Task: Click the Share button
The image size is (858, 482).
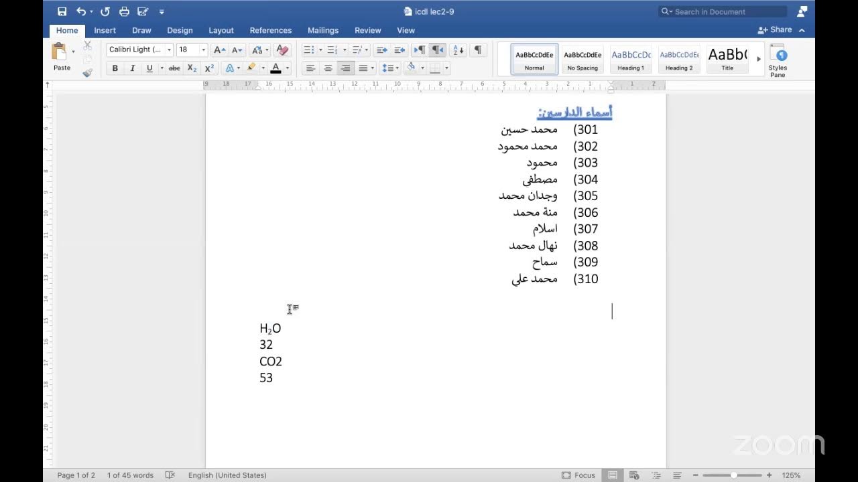Action: pos(776,29)
